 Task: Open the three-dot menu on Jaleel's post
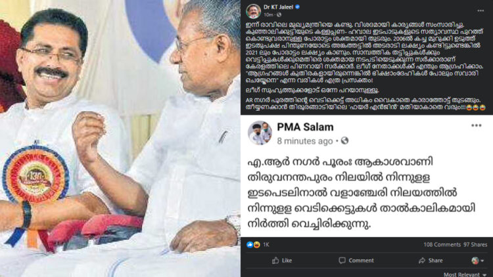click(x=481, y=11)
